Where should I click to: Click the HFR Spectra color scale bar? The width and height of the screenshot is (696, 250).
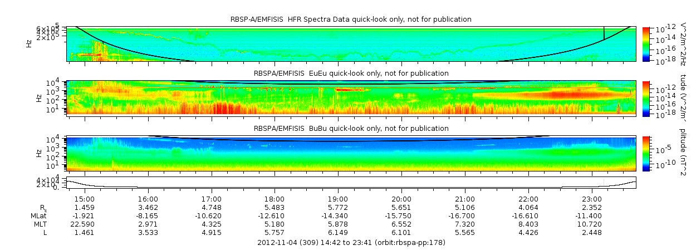point(646,43)
